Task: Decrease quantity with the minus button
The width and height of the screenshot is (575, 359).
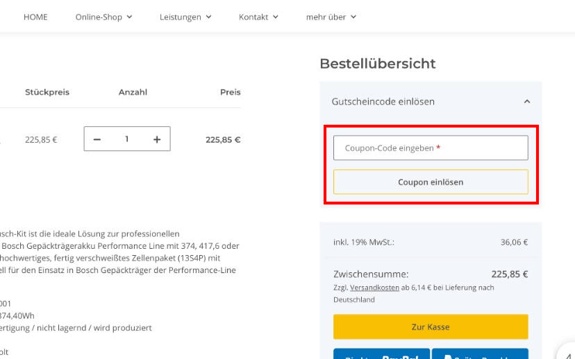Action: [x=97, y=139]
